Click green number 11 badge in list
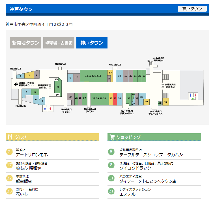The image size is (215, 199). pos(111,178)
